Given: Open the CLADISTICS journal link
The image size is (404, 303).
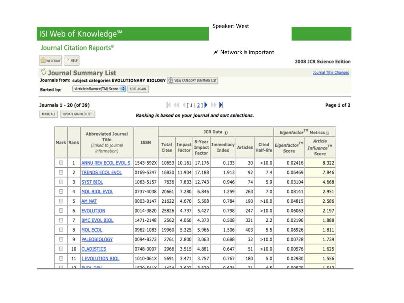Looking at the screenshot, I should [x=94, y=249].
